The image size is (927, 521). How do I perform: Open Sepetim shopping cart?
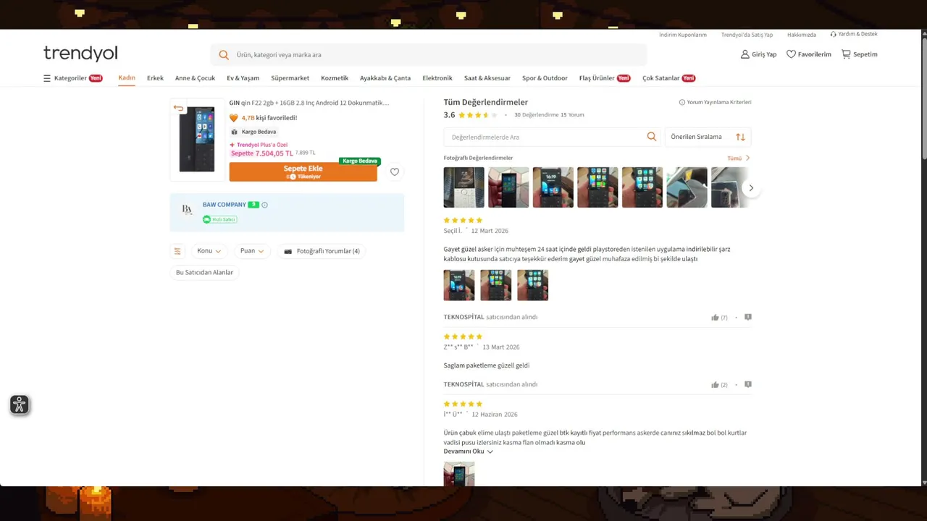point(860,54)
